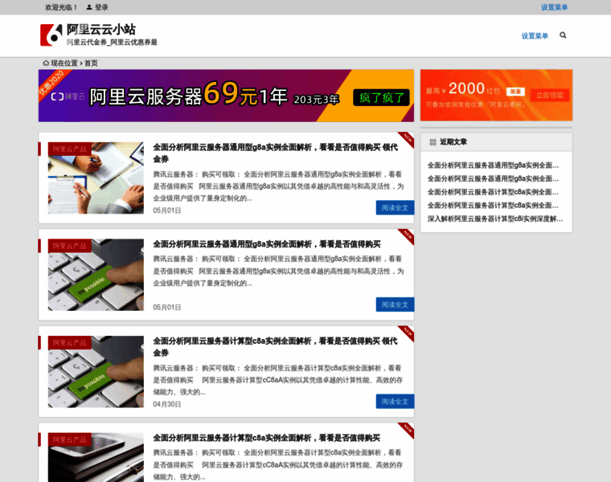This screenshot has height=482, width=611.
Task: Open third article title c8a 领代金券
Action: tap(275, 347)
